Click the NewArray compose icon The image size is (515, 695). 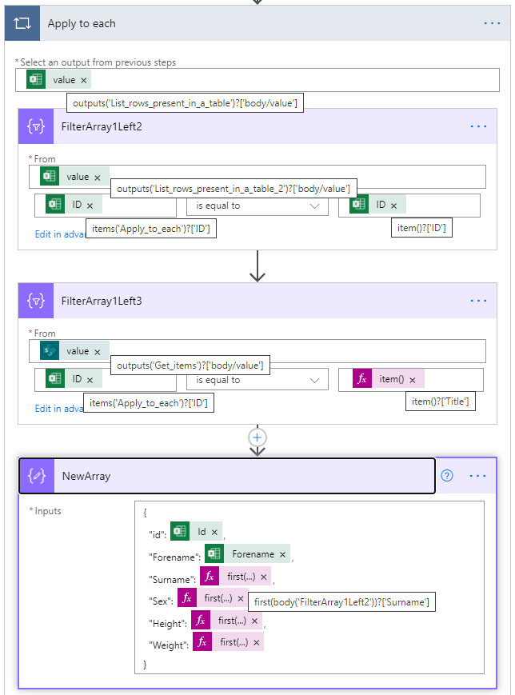pos(37,476)
